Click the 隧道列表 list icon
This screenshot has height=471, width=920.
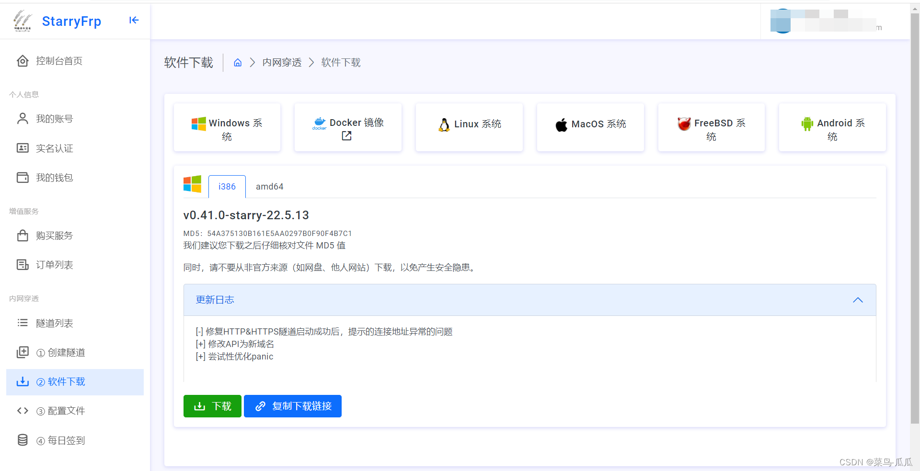point(23,323)
